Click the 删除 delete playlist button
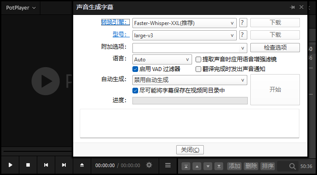317x175 pixels. coord(251,166)
